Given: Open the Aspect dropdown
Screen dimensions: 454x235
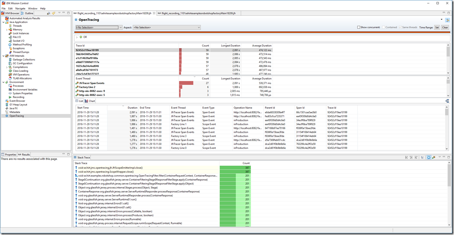Looking at the screenshot, I should coord(166,27).
